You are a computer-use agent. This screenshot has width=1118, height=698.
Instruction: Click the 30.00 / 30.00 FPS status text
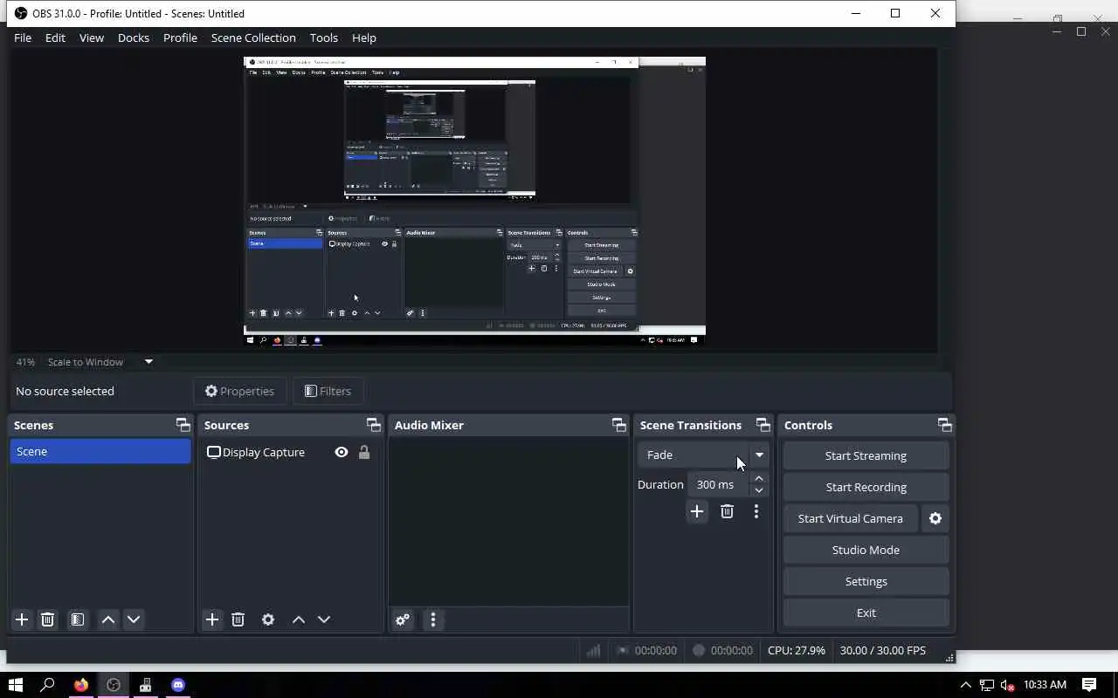pyautogui.click(x=882, y=650)
